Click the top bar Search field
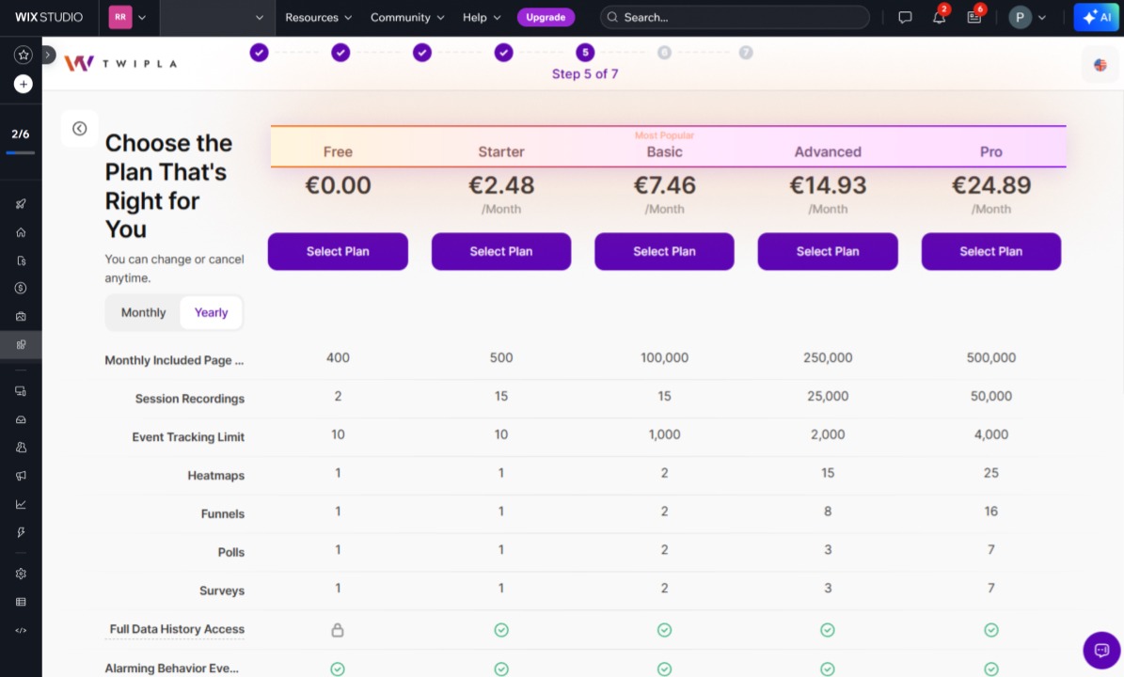1124x677 pixels. coord(735,18)
